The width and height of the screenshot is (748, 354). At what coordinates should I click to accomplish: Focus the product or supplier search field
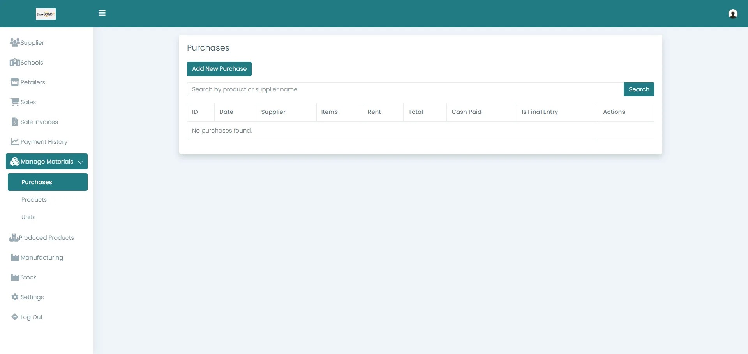point(405,89)
